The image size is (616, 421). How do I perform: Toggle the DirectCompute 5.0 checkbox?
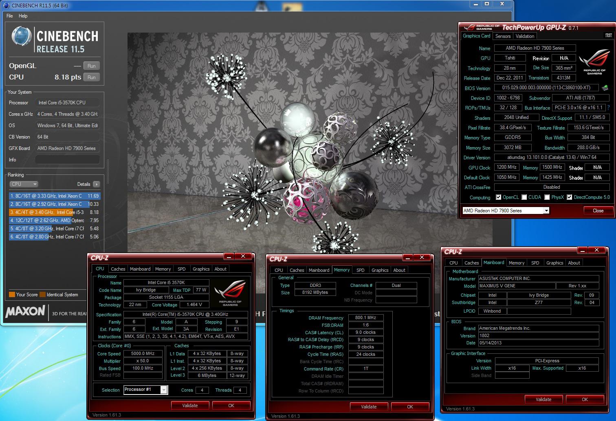tap(570, 197)
